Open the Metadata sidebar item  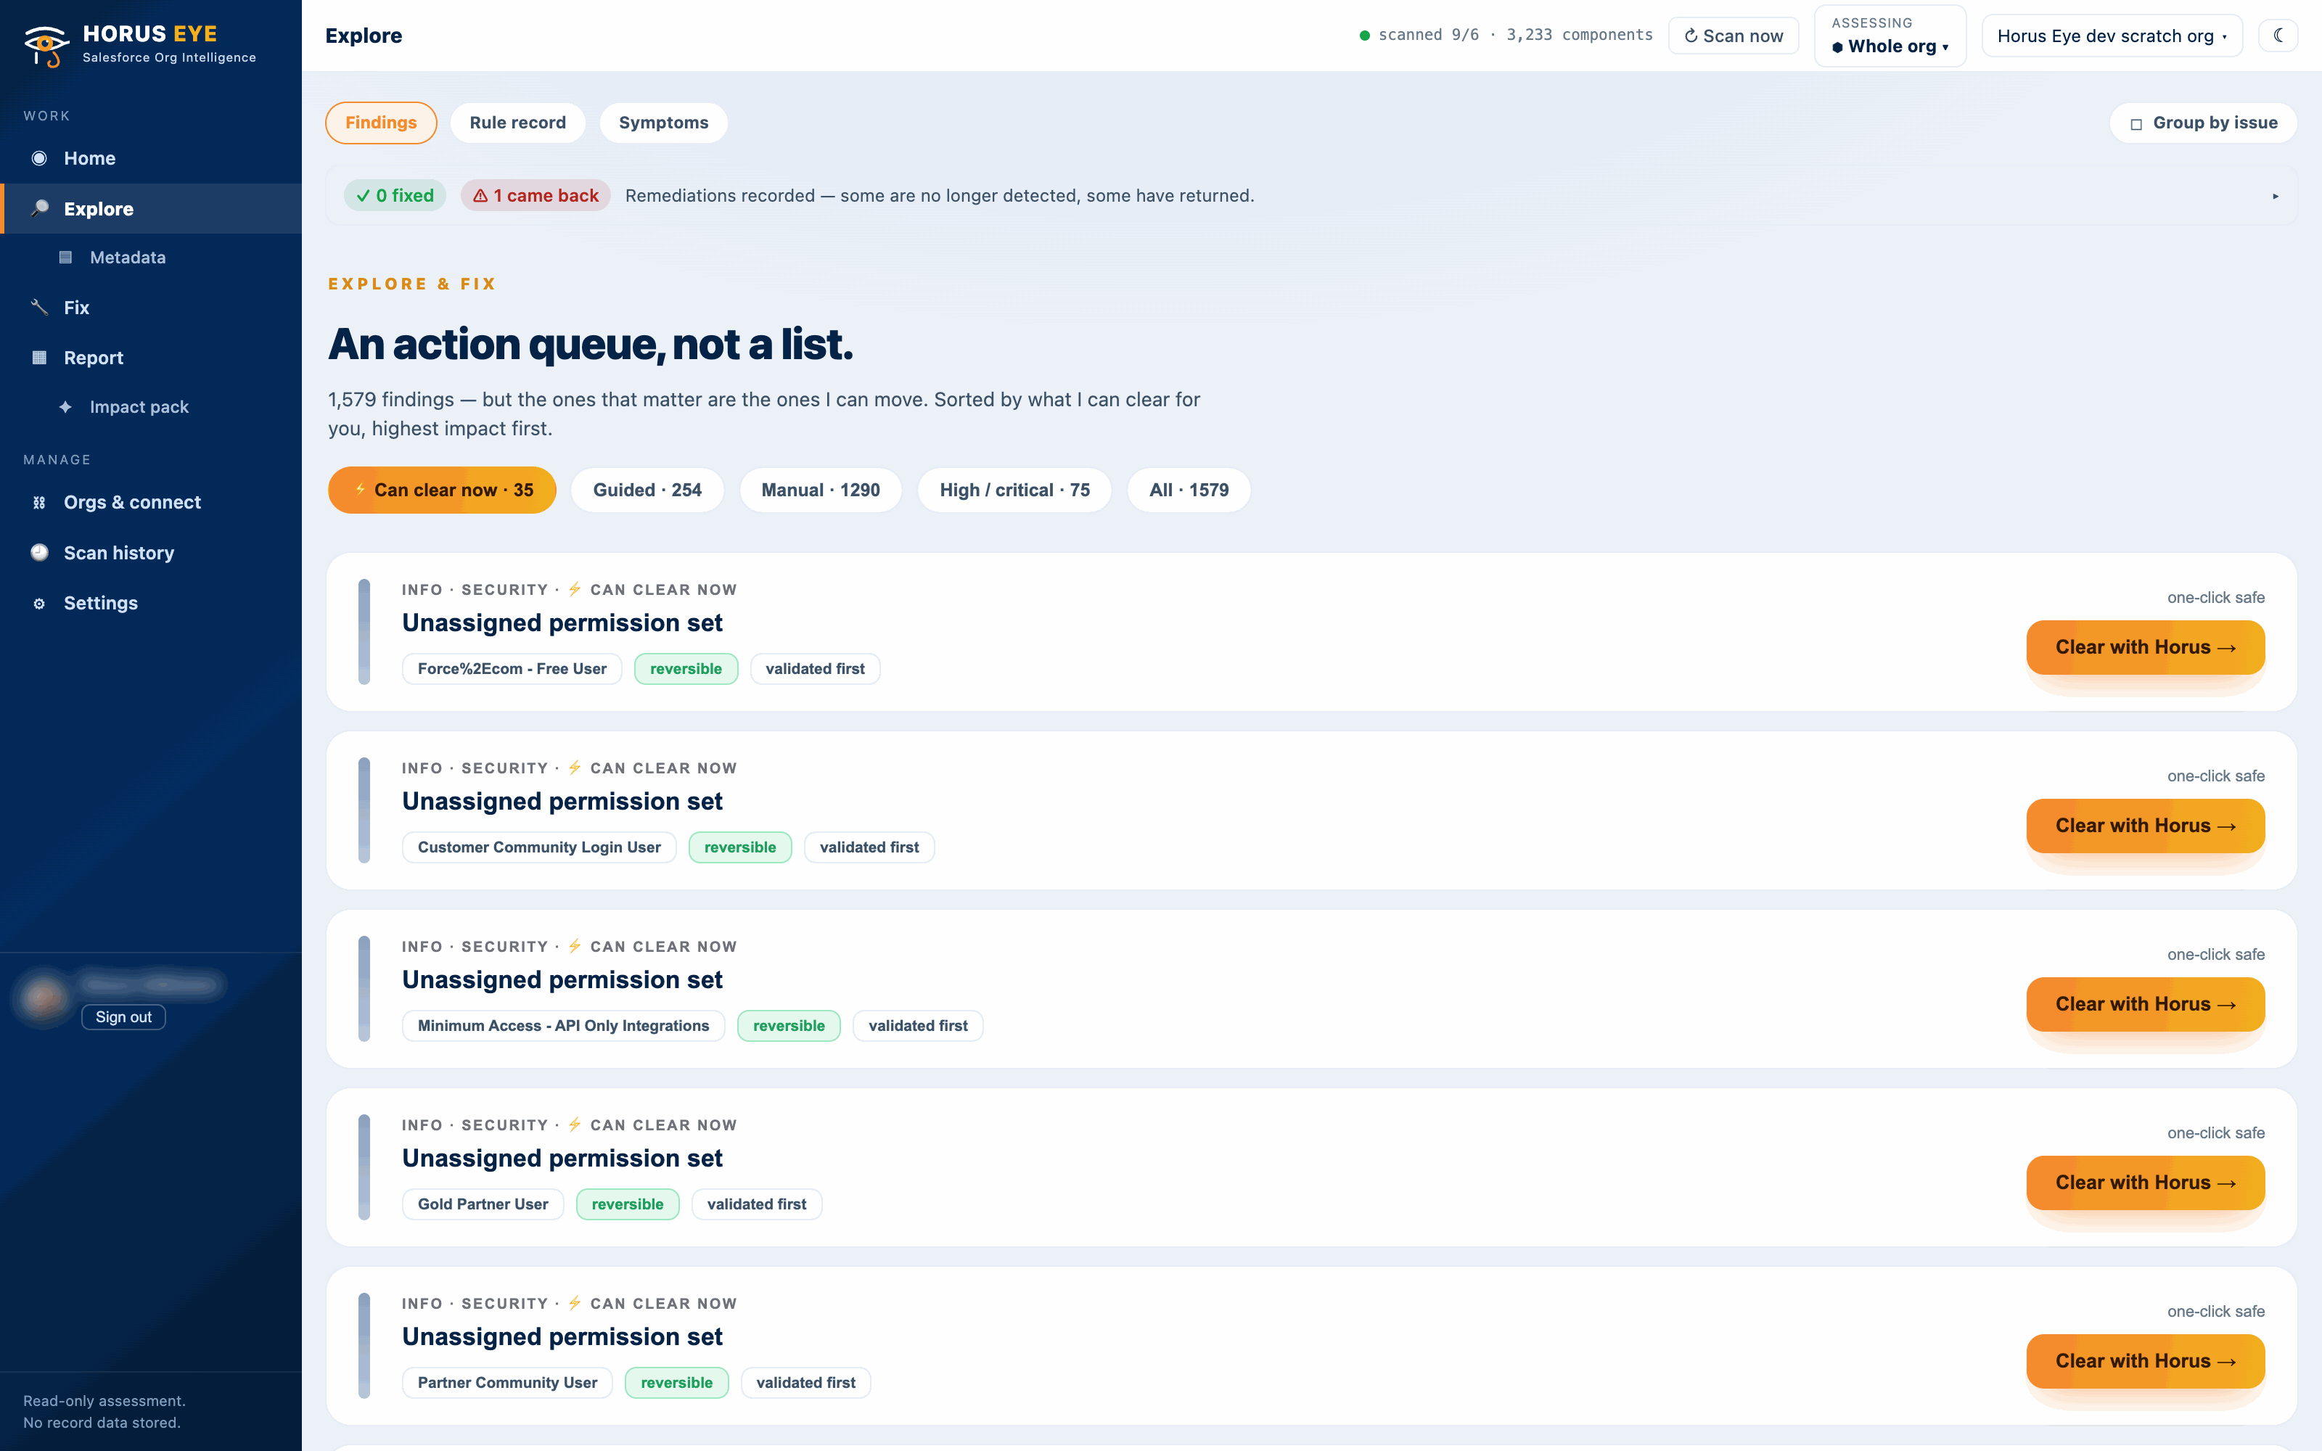point(151,257)
